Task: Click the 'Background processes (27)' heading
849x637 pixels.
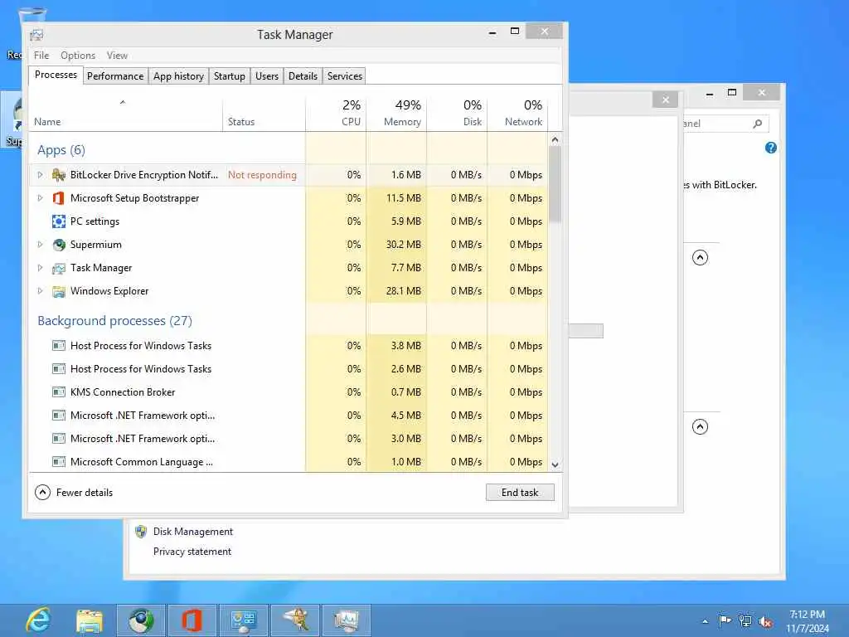Action: pos(114,321)
